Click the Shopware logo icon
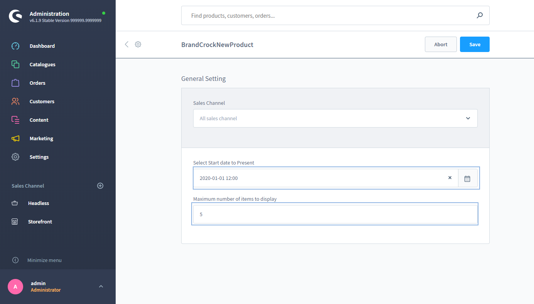This screenshot has height=304, width=534. pos(15,17)
